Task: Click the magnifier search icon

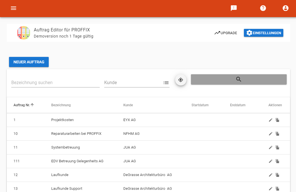Action: (x=239, y=79)
